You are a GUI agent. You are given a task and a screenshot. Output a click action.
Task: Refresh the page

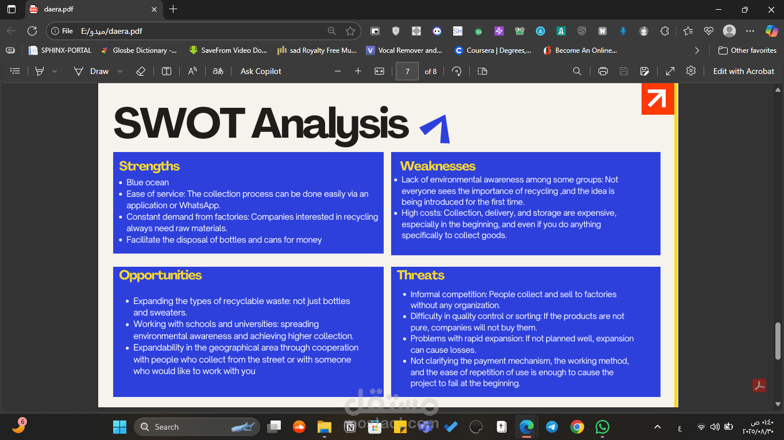point(32,31)
